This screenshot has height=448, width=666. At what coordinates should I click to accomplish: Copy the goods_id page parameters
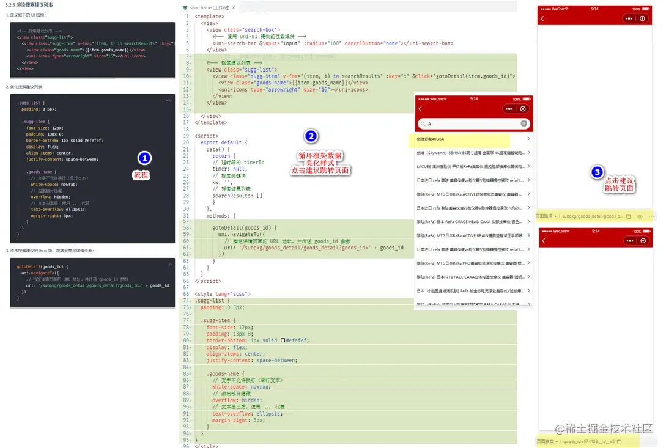[620, 442]
